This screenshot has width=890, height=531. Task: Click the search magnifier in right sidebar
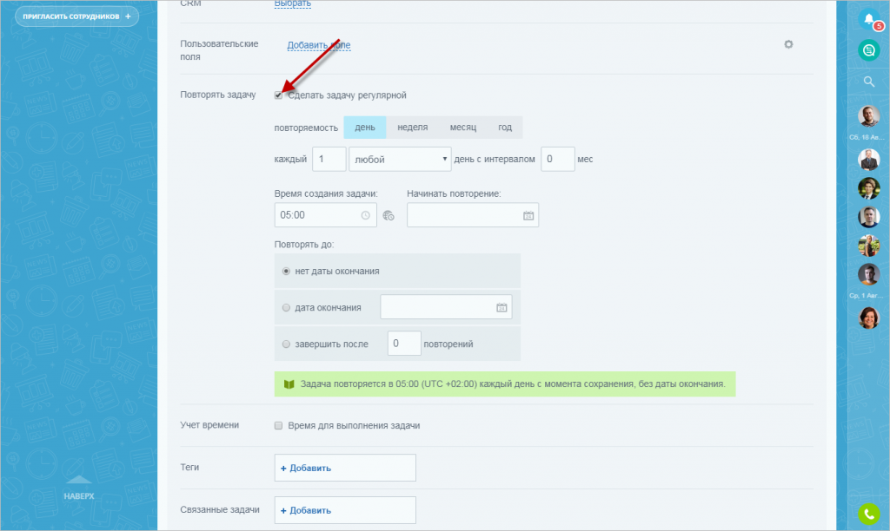(x=869, y=82)
